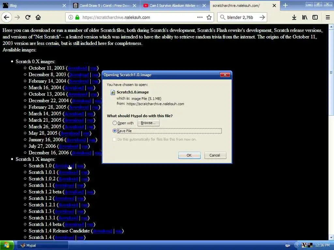Click the Scratch 0.X images heading text
This screenshot has height=250, width=334.
point(35,62)
